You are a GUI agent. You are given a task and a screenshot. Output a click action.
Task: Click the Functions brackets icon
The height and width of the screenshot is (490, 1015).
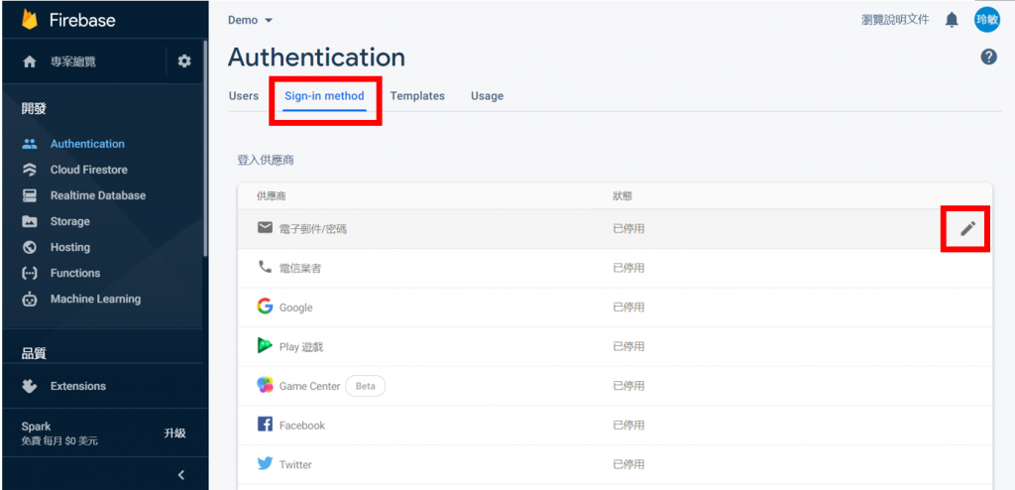[29, 273]
